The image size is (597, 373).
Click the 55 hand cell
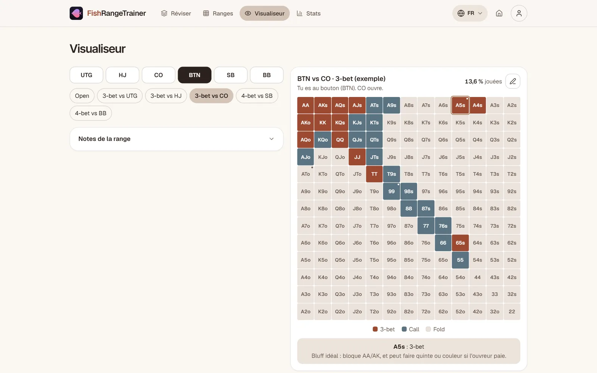pos(460,260)
